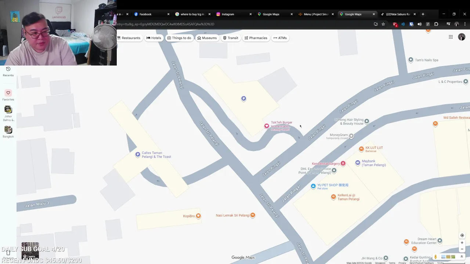Viewport: 470px width, 264px height.
Task: Close the Instagram tab
Action: pyautogui.click(x=251, y=14)
